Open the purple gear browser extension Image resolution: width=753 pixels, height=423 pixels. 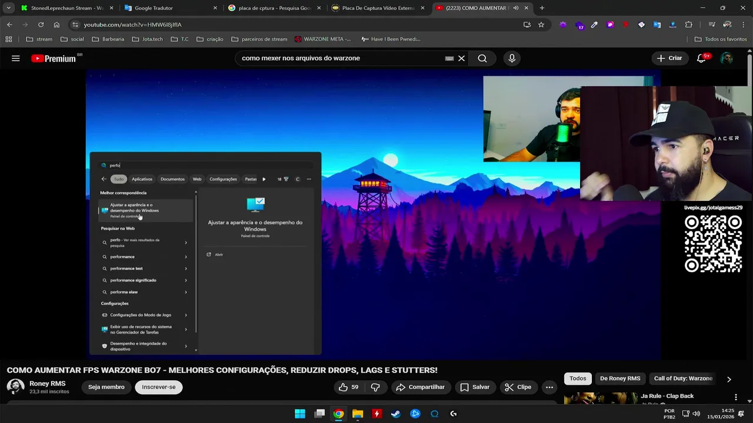(564, 25)
